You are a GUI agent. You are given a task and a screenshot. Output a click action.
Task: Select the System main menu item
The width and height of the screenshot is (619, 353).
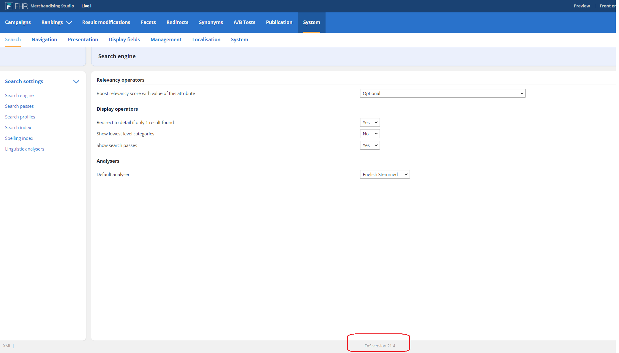[312, 22]
